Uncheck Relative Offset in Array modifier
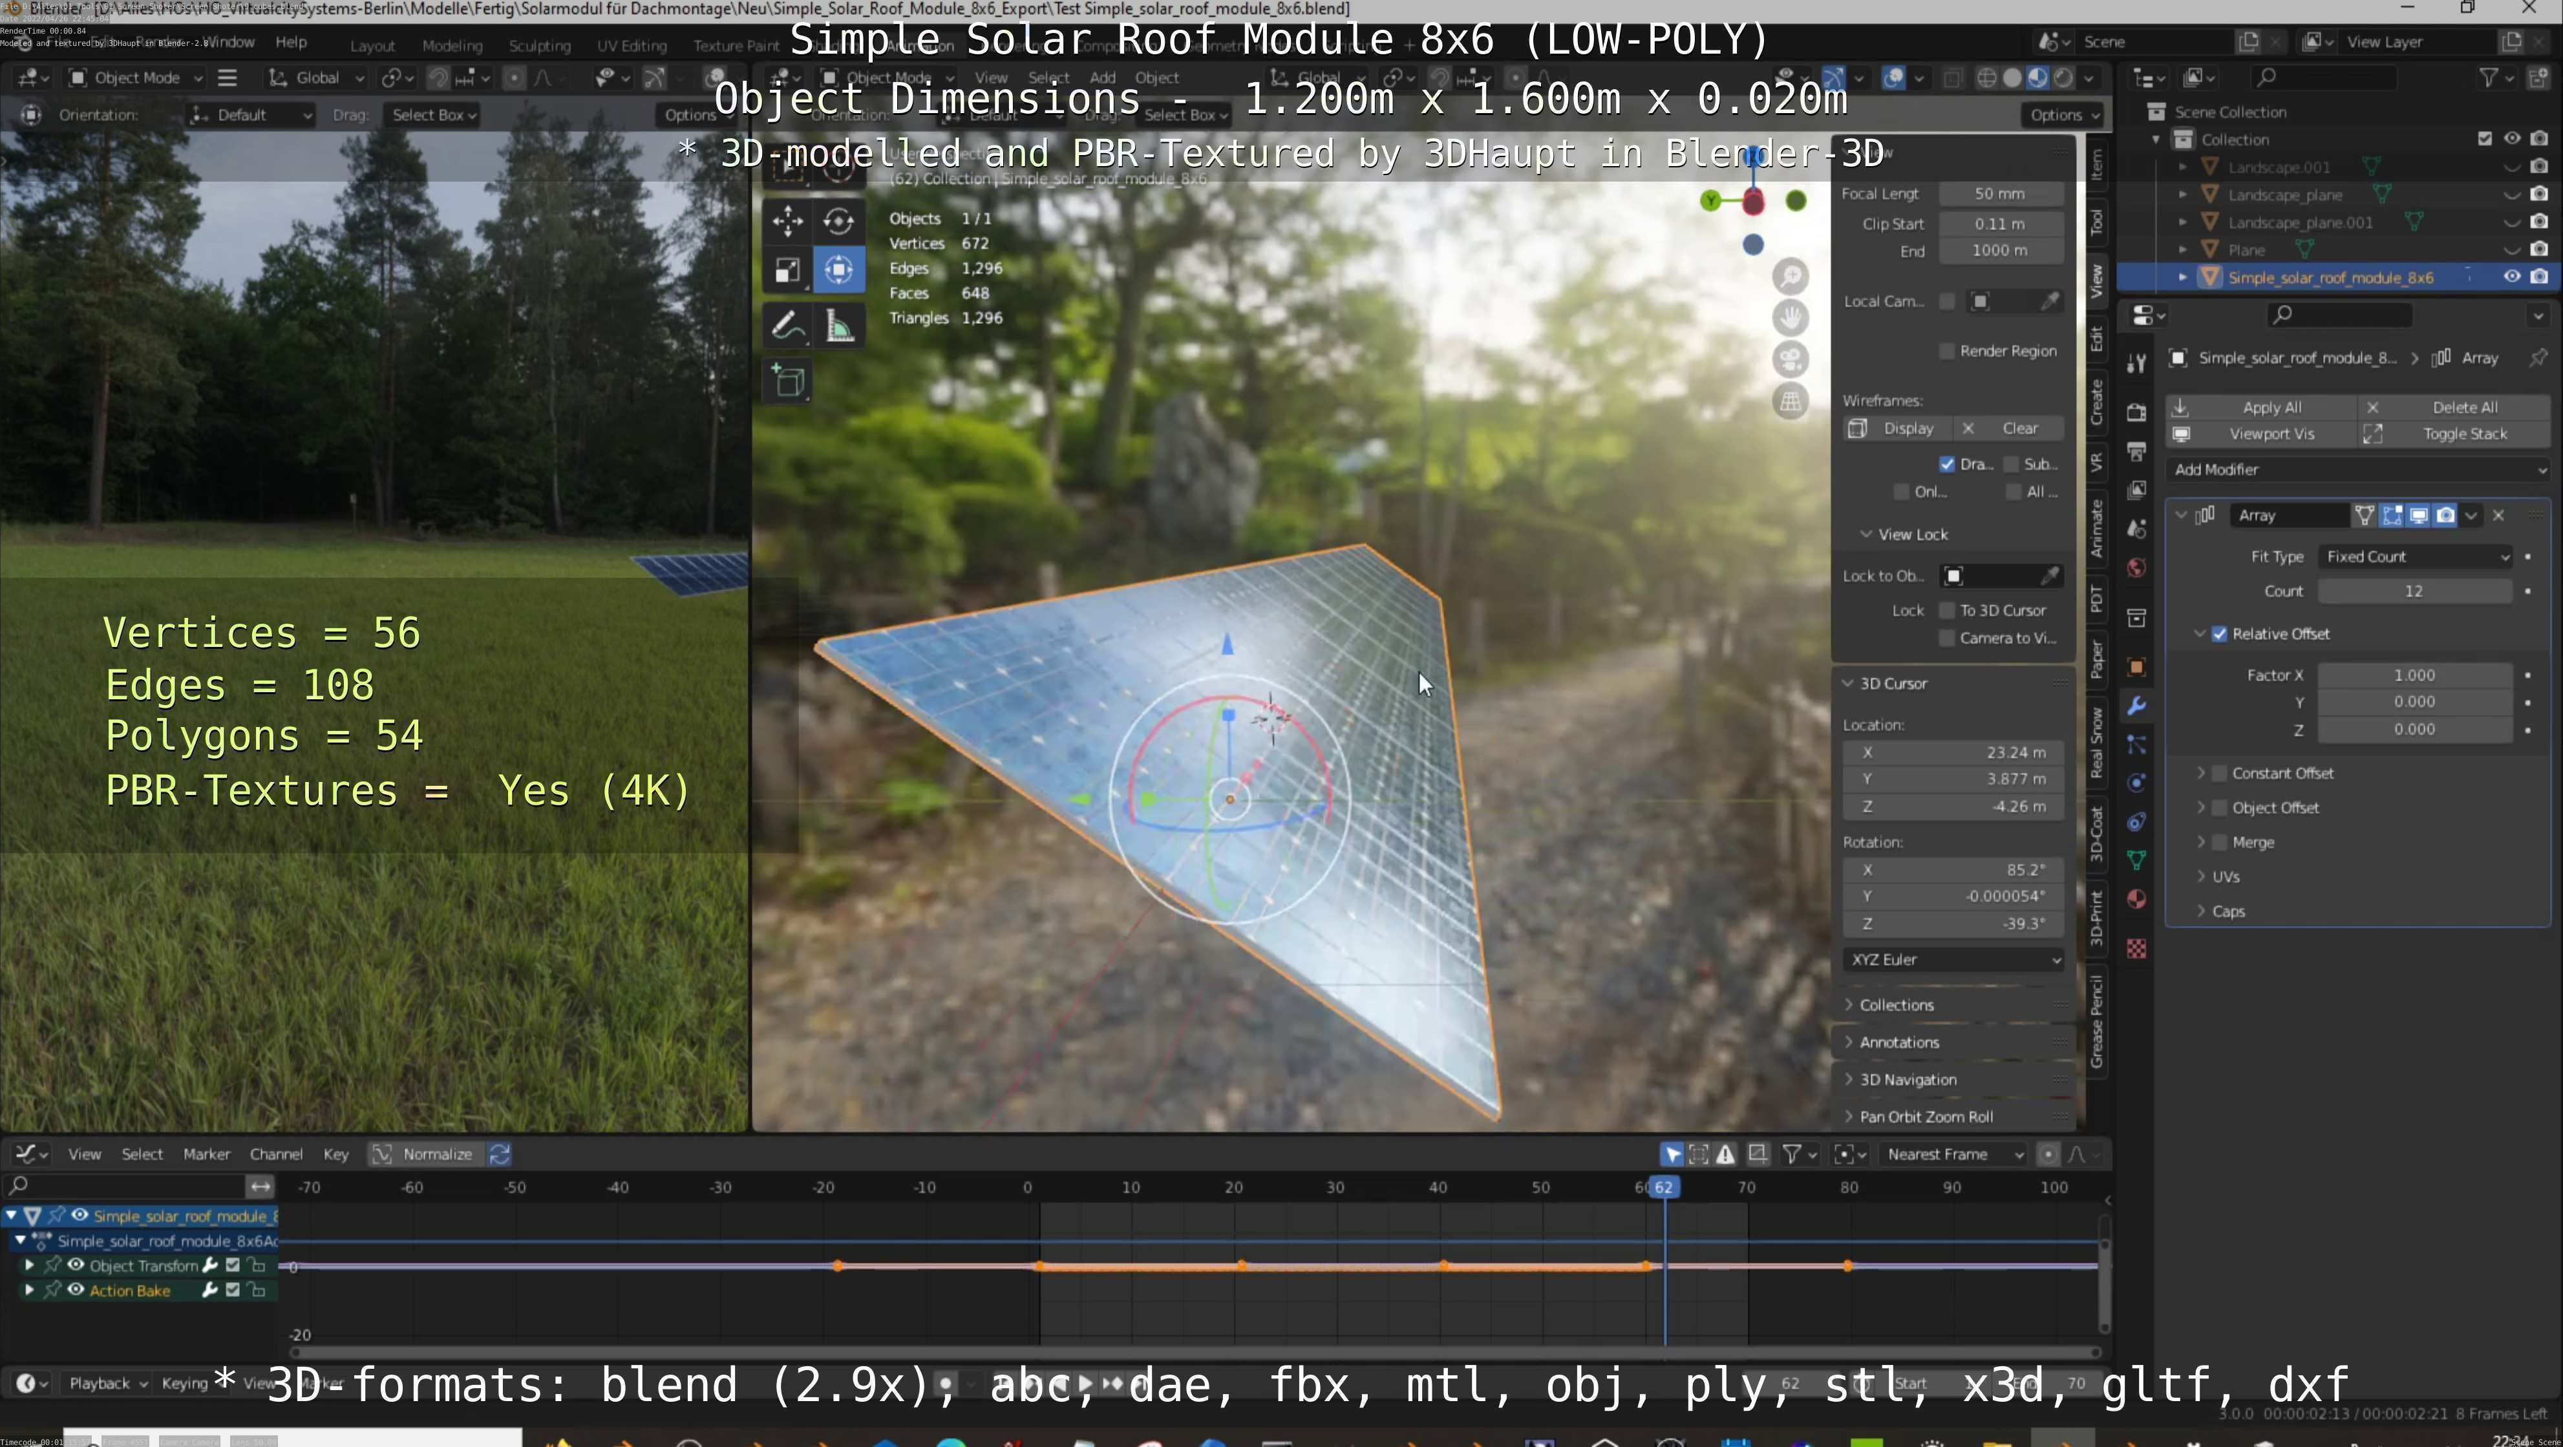The width and height of the screenshot is (2563, 1447). pyautogui.click(x=2220, y=635)
